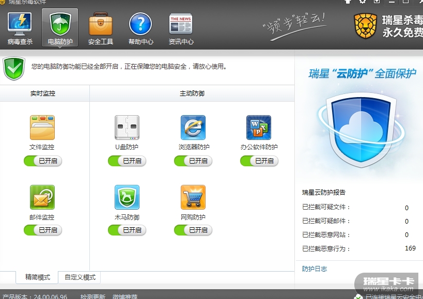The width and height of the screenshot is (423, 299).
Task: Turn off the 邮件监控 switch
Action: coord(43,230)
